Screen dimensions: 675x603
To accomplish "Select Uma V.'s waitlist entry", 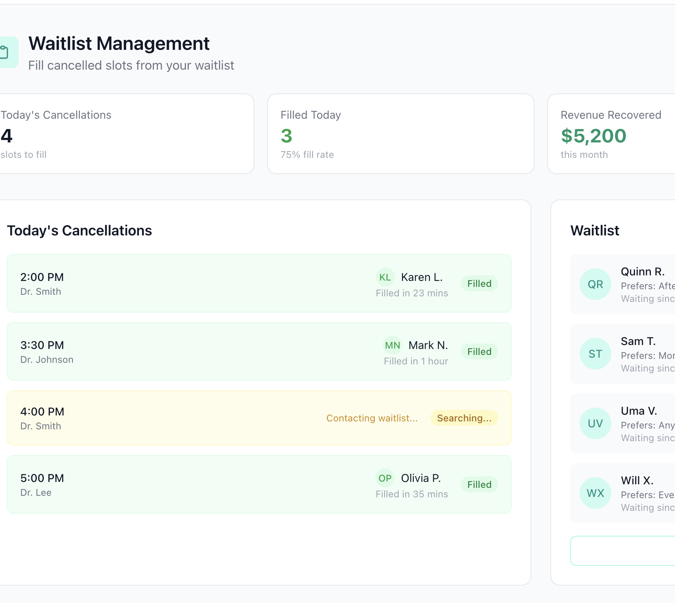I will click(621, 423).
